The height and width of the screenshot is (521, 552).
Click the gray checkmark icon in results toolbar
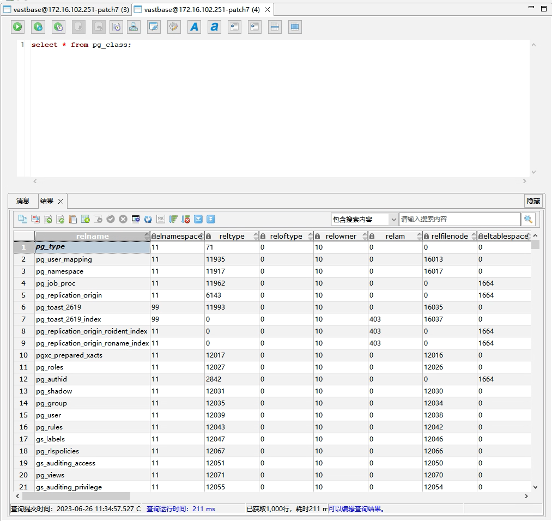click(111, 219)
